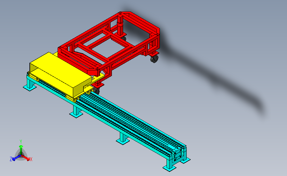Select the yellow cover box on the conveyor
Viewport: 287px width, 176px height.
(x=61, y=74)
